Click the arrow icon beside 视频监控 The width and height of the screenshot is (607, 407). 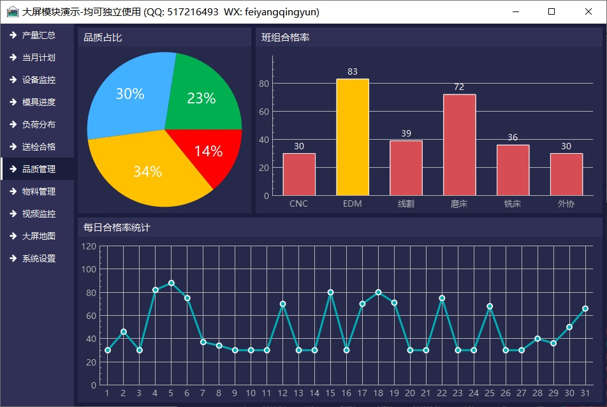pyautogui.click(x=12, y=214)
